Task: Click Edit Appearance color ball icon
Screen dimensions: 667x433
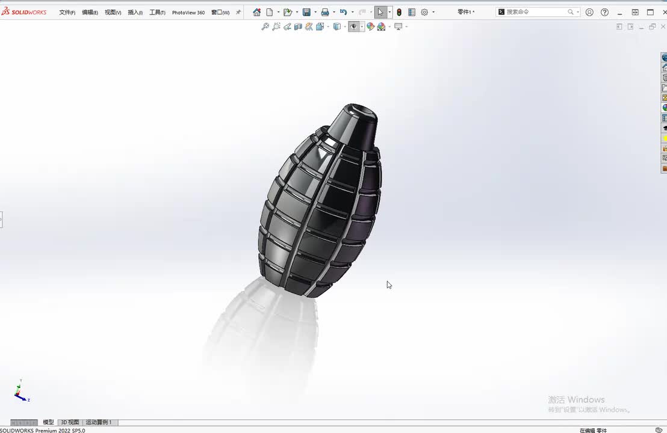Action: click(370, 27)
